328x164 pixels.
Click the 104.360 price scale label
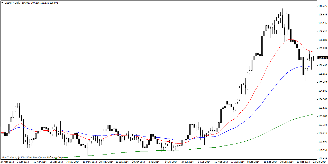(x=323, y=99)
